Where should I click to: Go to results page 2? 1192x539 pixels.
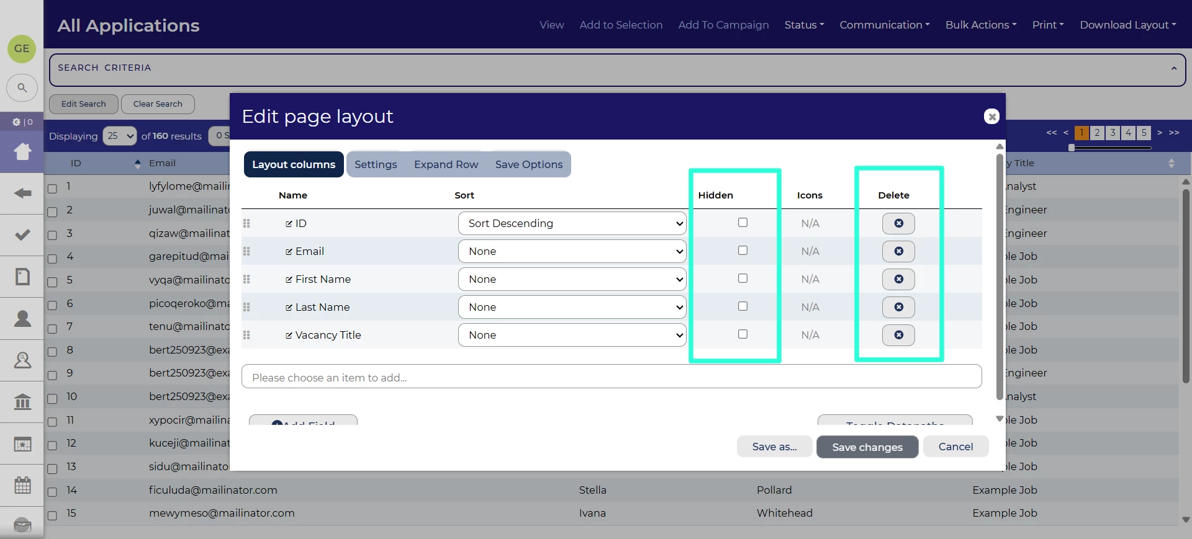click(1097, 133)
